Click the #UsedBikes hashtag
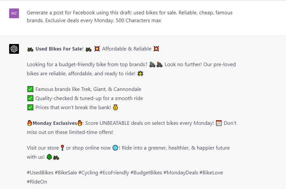Viewport: 286px width, 189px height. 40,172
